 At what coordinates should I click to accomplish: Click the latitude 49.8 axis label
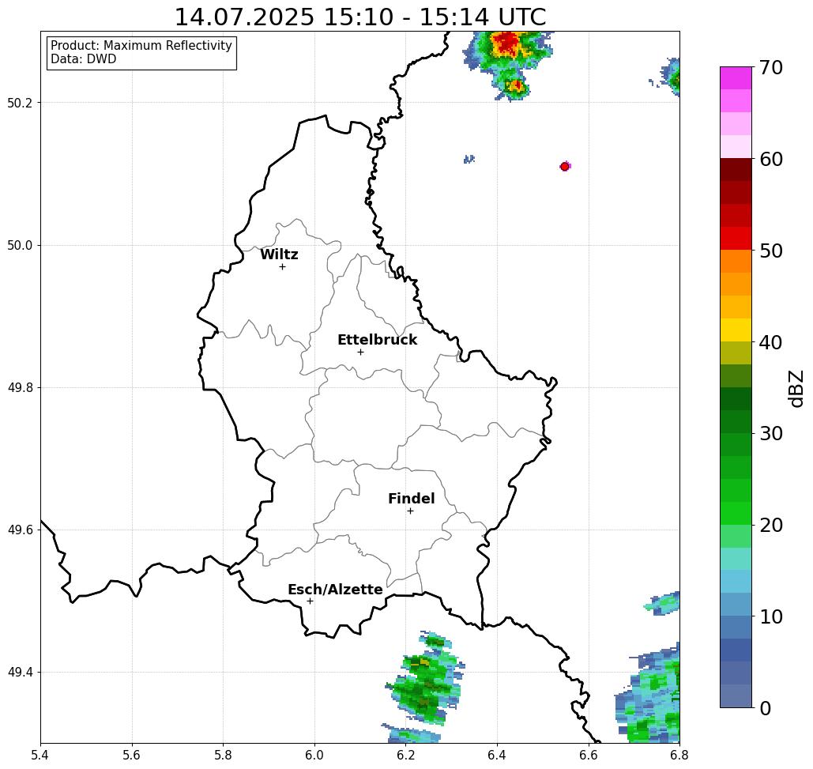pos(20,387)
